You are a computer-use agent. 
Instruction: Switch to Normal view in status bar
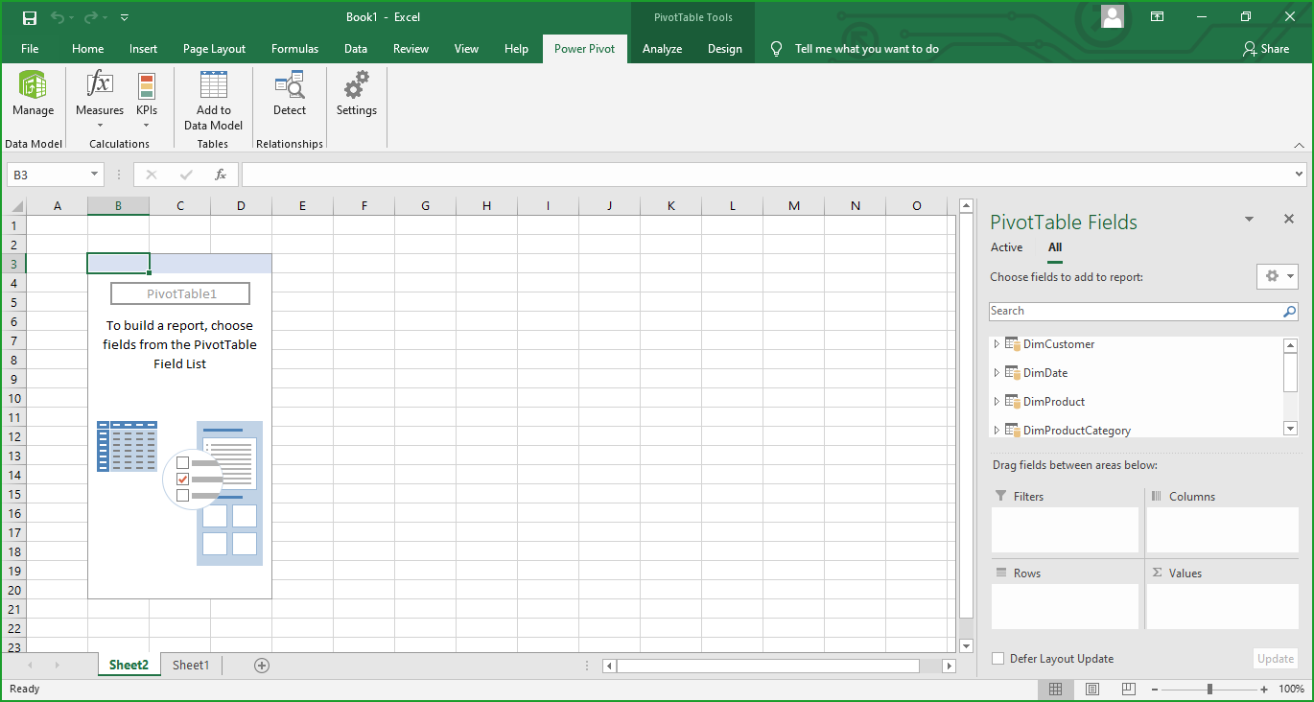pos(1055,689)
